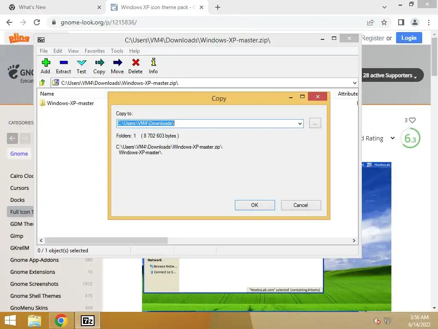The image size is (438, 329).
Task: Open the Edit menu
Action: click(58, 51)
